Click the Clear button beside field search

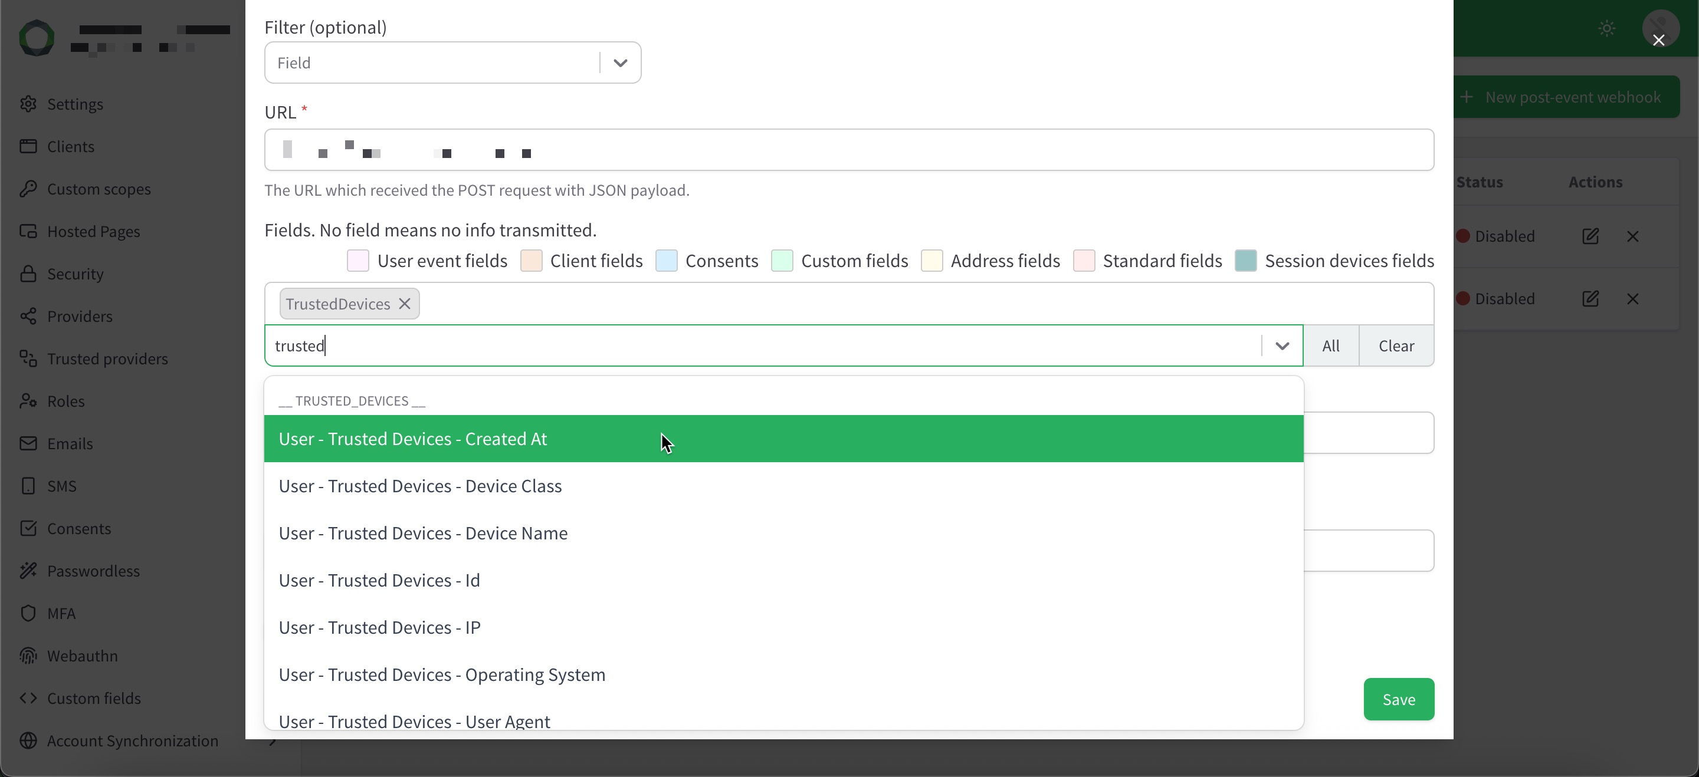(1396, 346)
